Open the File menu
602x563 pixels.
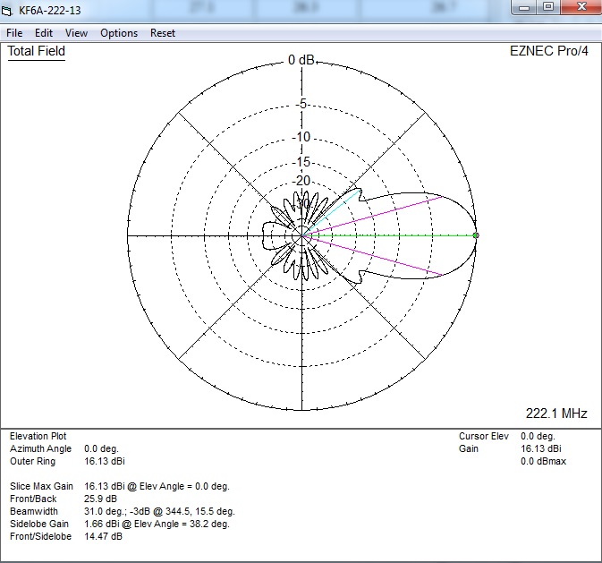[x=14, y=33]
